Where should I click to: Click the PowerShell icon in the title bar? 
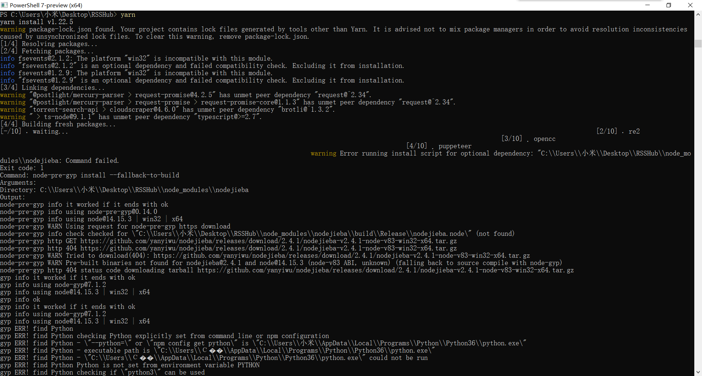4,5
